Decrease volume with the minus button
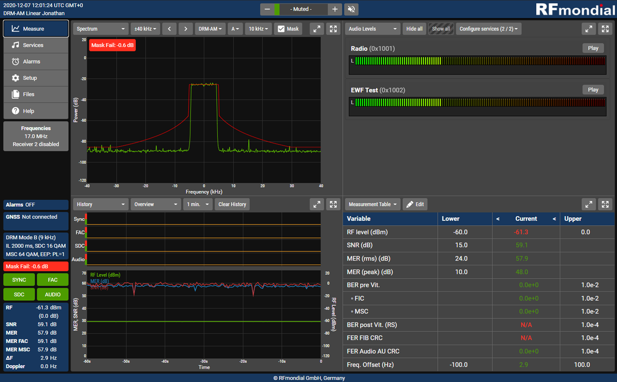 coord(267,9)
